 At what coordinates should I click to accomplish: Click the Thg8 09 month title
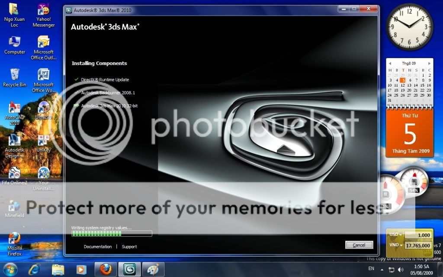click(x=409, y=63)
